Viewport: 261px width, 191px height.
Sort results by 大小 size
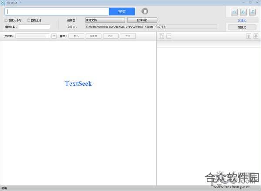coord(110,36)
